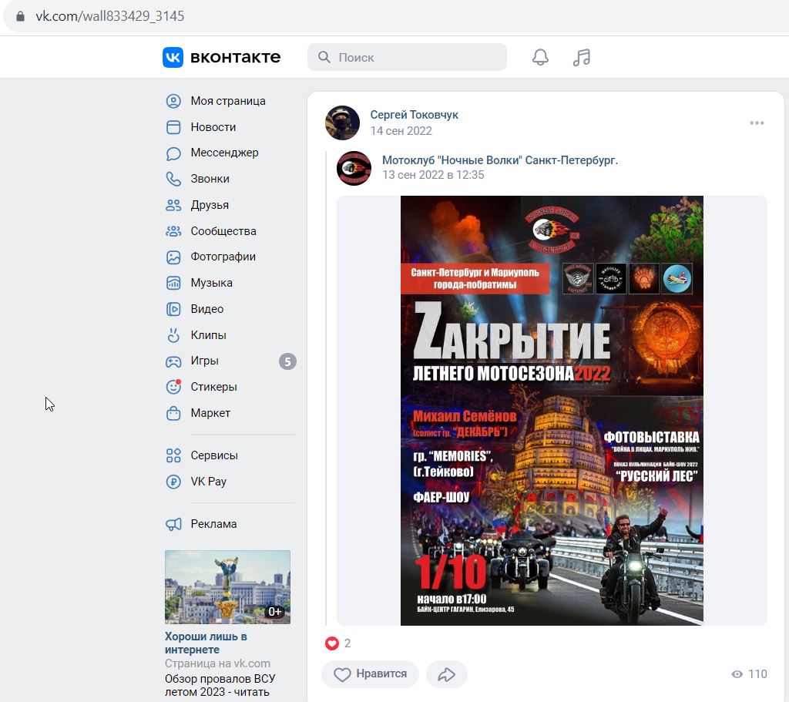
Task: Open Фотографии section
Action: (223, 257)
